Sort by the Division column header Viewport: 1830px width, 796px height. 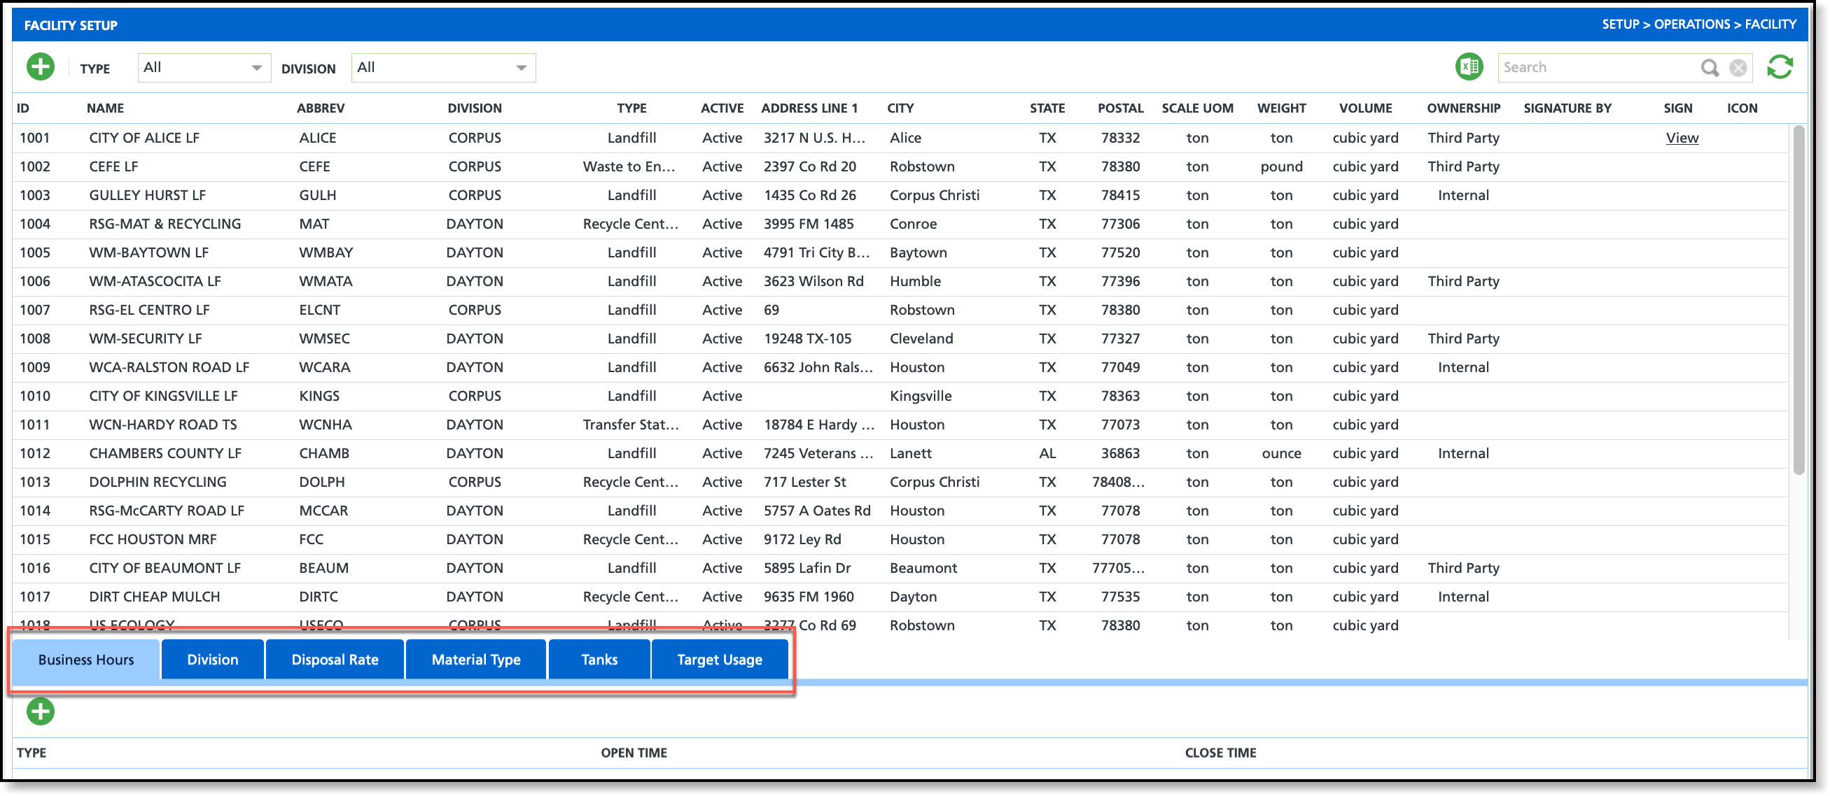coord(474,108)
